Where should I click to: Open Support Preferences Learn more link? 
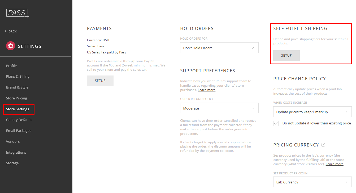coord(206,90)
